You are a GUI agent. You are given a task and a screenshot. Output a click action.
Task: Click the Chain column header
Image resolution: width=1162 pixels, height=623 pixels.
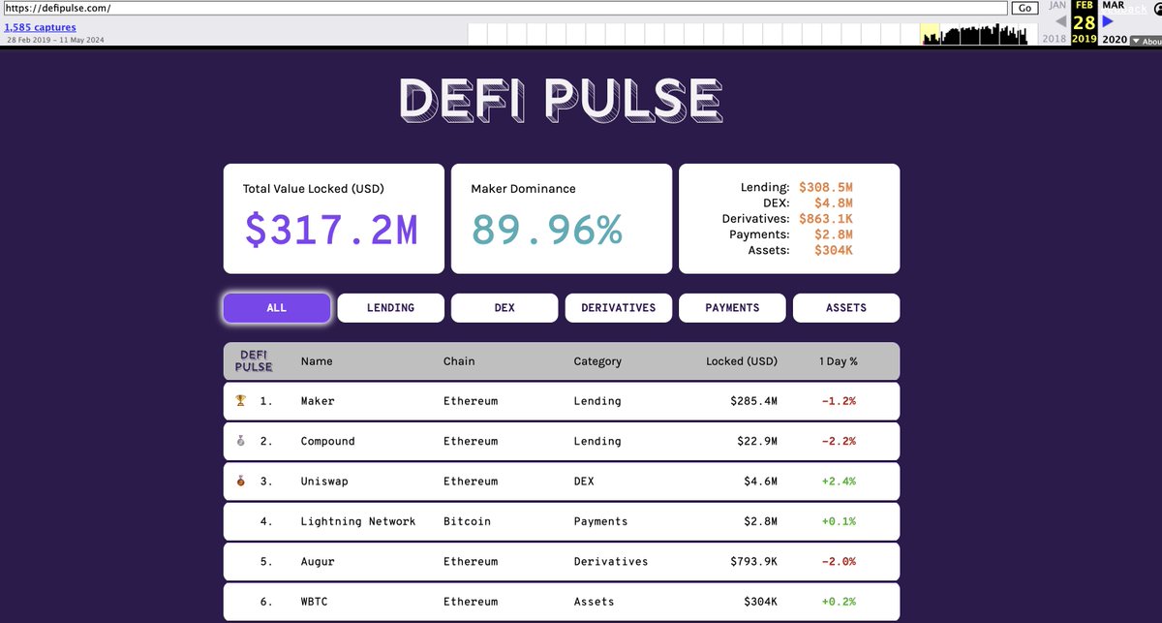459,361
